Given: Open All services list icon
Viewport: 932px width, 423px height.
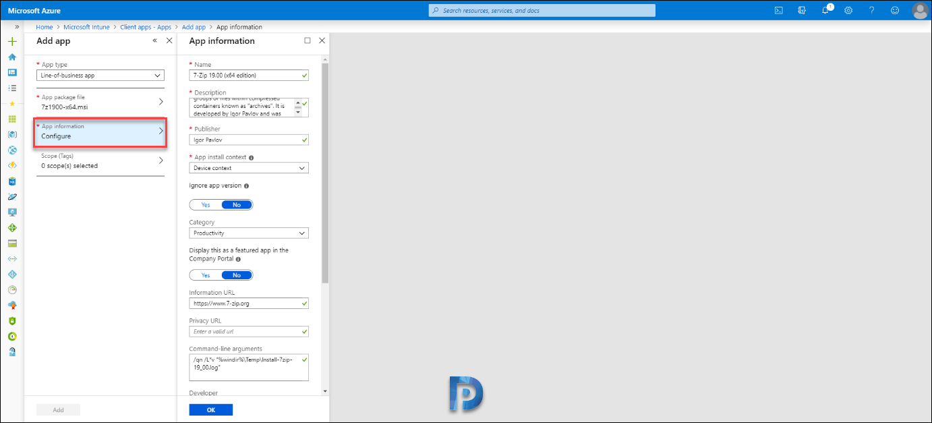Looking at the screenshot, I should click(x=12, y=88).
